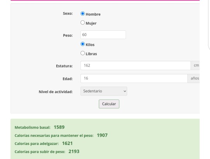The height and width of the screenshot is (159, 210).
Task: Click the Edad input field
Action: [134, 78]
